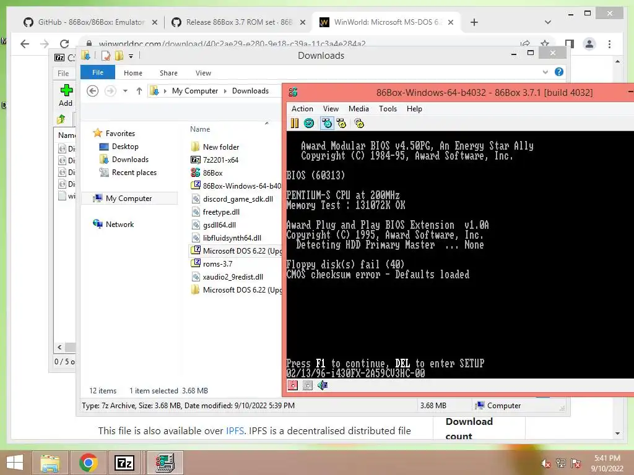Screen dimensions: 634x475
Task: Click the IPFS link on the WinWorld page
Action: (235, 430)
